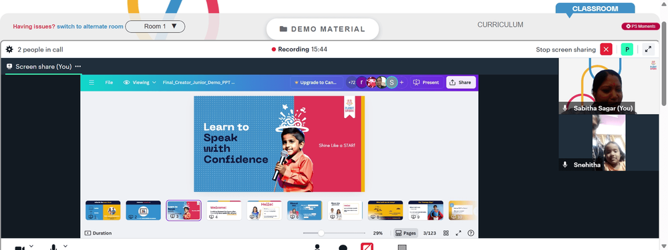Adjust the Canva zoom slider handle

point(321,233)
